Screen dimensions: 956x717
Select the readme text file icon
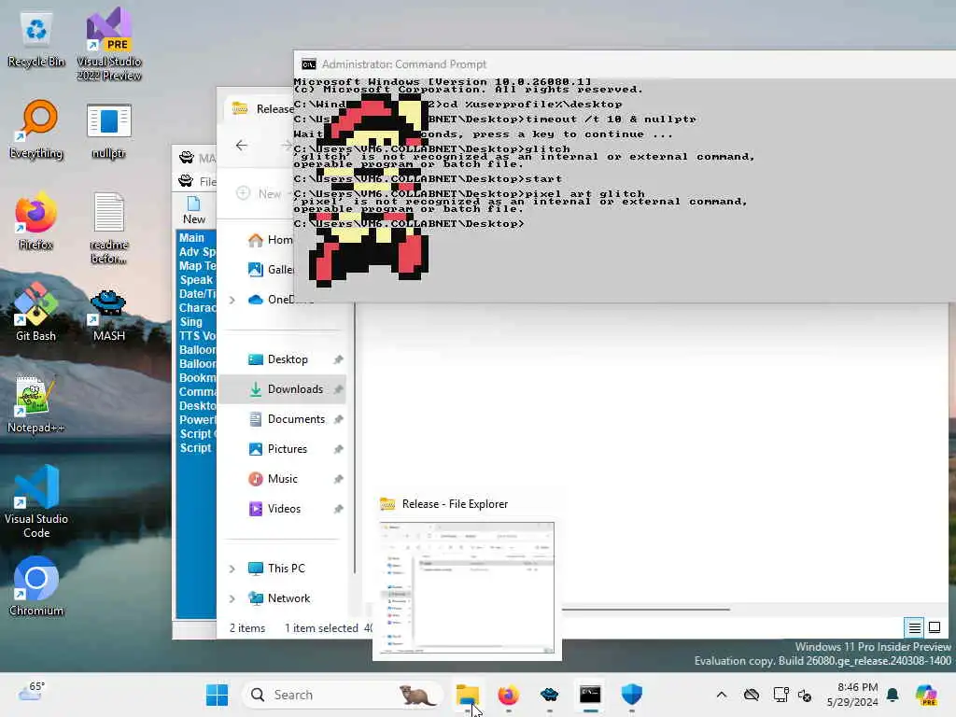click(109, 227)
